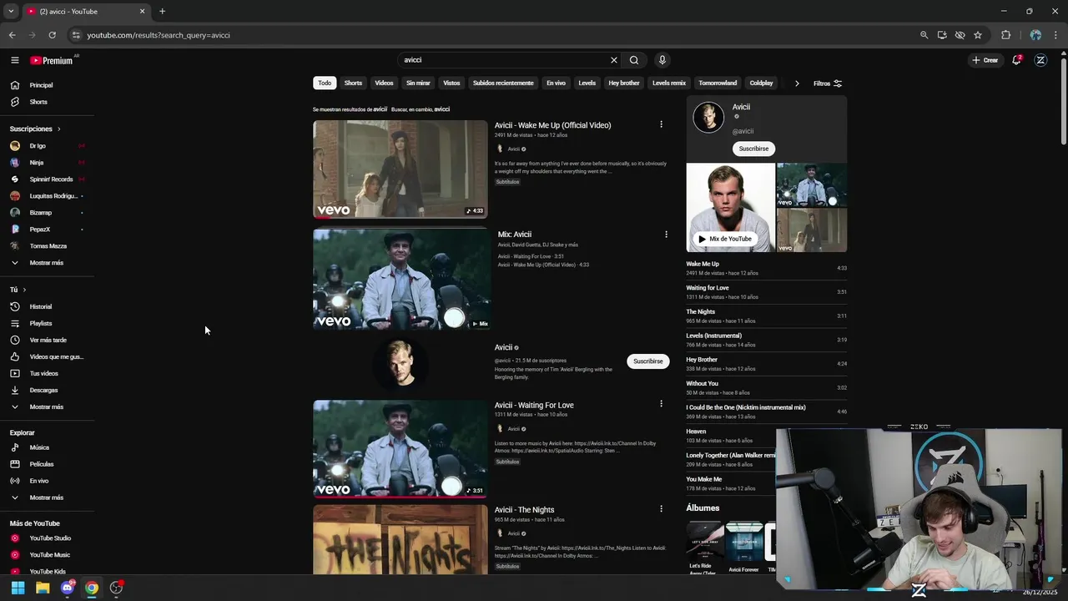Select the Videos filter chip
The height and width of the screenshot is (601, 1068).
[384, 83]
